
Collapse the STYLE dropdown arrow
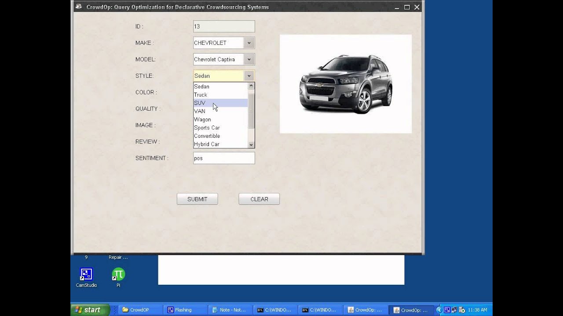click(x=249, y=76)
